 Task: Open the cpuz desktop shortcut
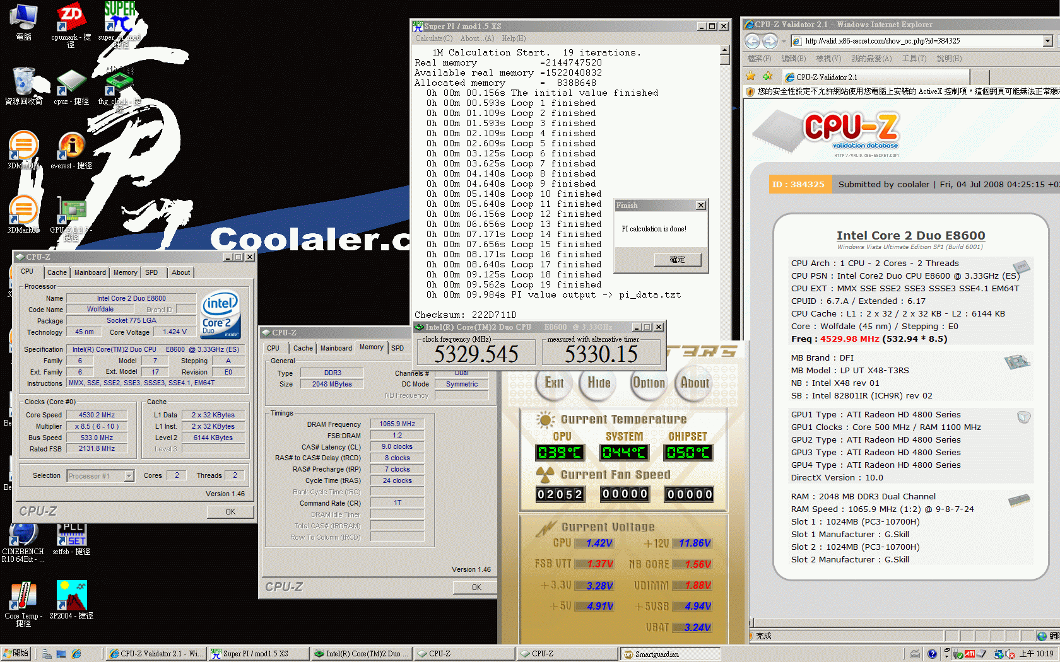click(x=71, y=86)
